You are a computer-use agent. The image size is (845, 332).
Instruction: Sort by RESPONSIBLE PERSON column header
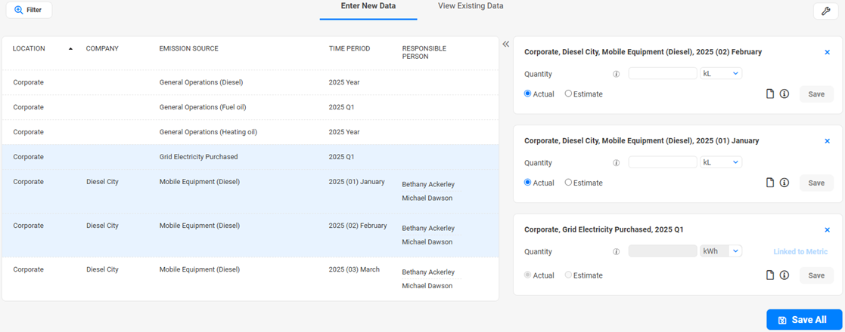[x=424, y=52]
